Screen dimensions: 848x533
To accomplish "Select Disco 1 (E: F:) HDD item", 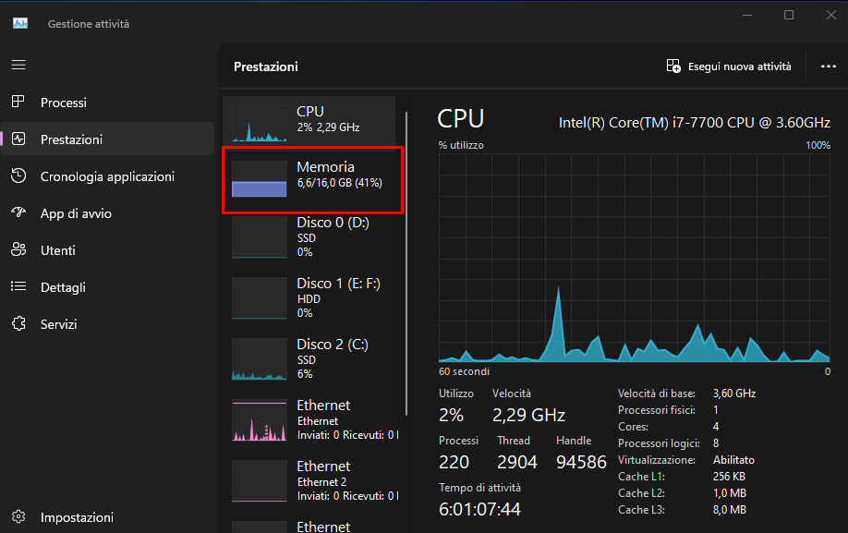I will [309, 298].
